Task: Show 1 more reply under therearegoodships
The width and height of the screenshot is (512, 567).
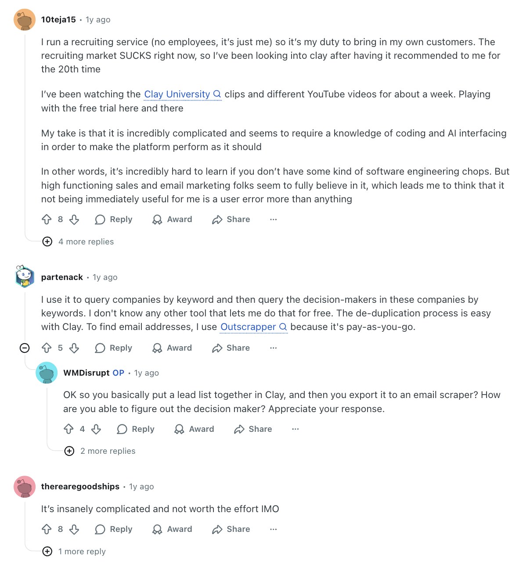Action: [x=74, y=552]
